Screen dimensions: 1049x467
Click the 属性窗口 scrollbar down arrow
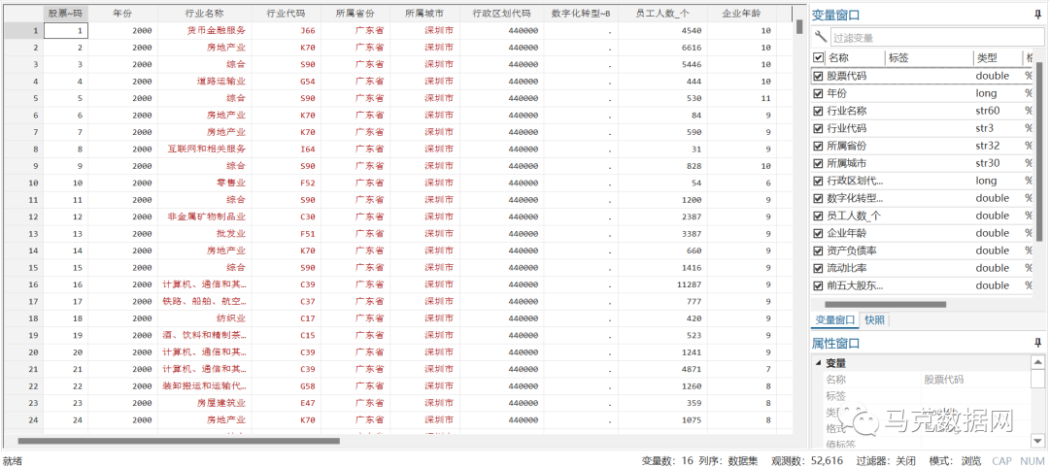tap(1037, 440)
